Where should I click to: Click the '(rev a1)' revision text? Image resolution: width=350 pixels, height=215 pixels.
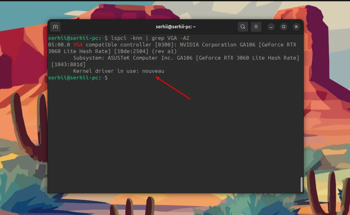164,51
